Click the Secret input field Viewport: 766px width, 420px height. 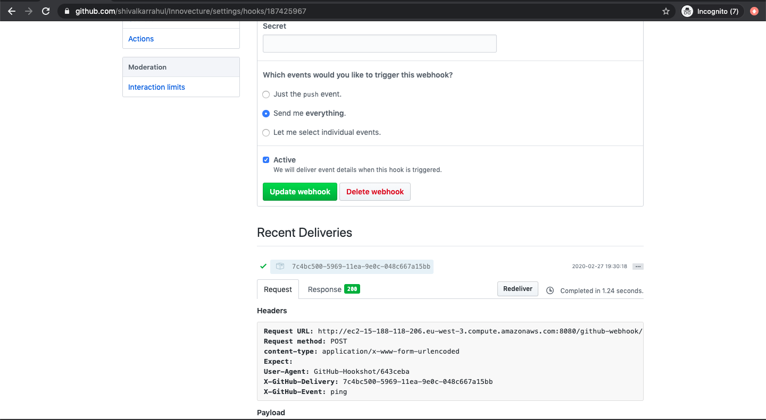tap(379, 44)
